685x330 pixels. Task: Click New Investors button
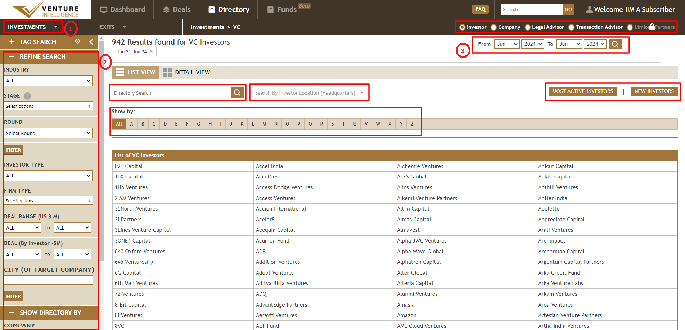pyautogui.click(x=654, y=91)
